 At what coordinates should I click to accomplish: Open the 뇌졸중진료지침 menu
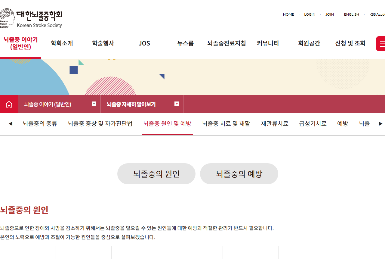coord(227,43)
